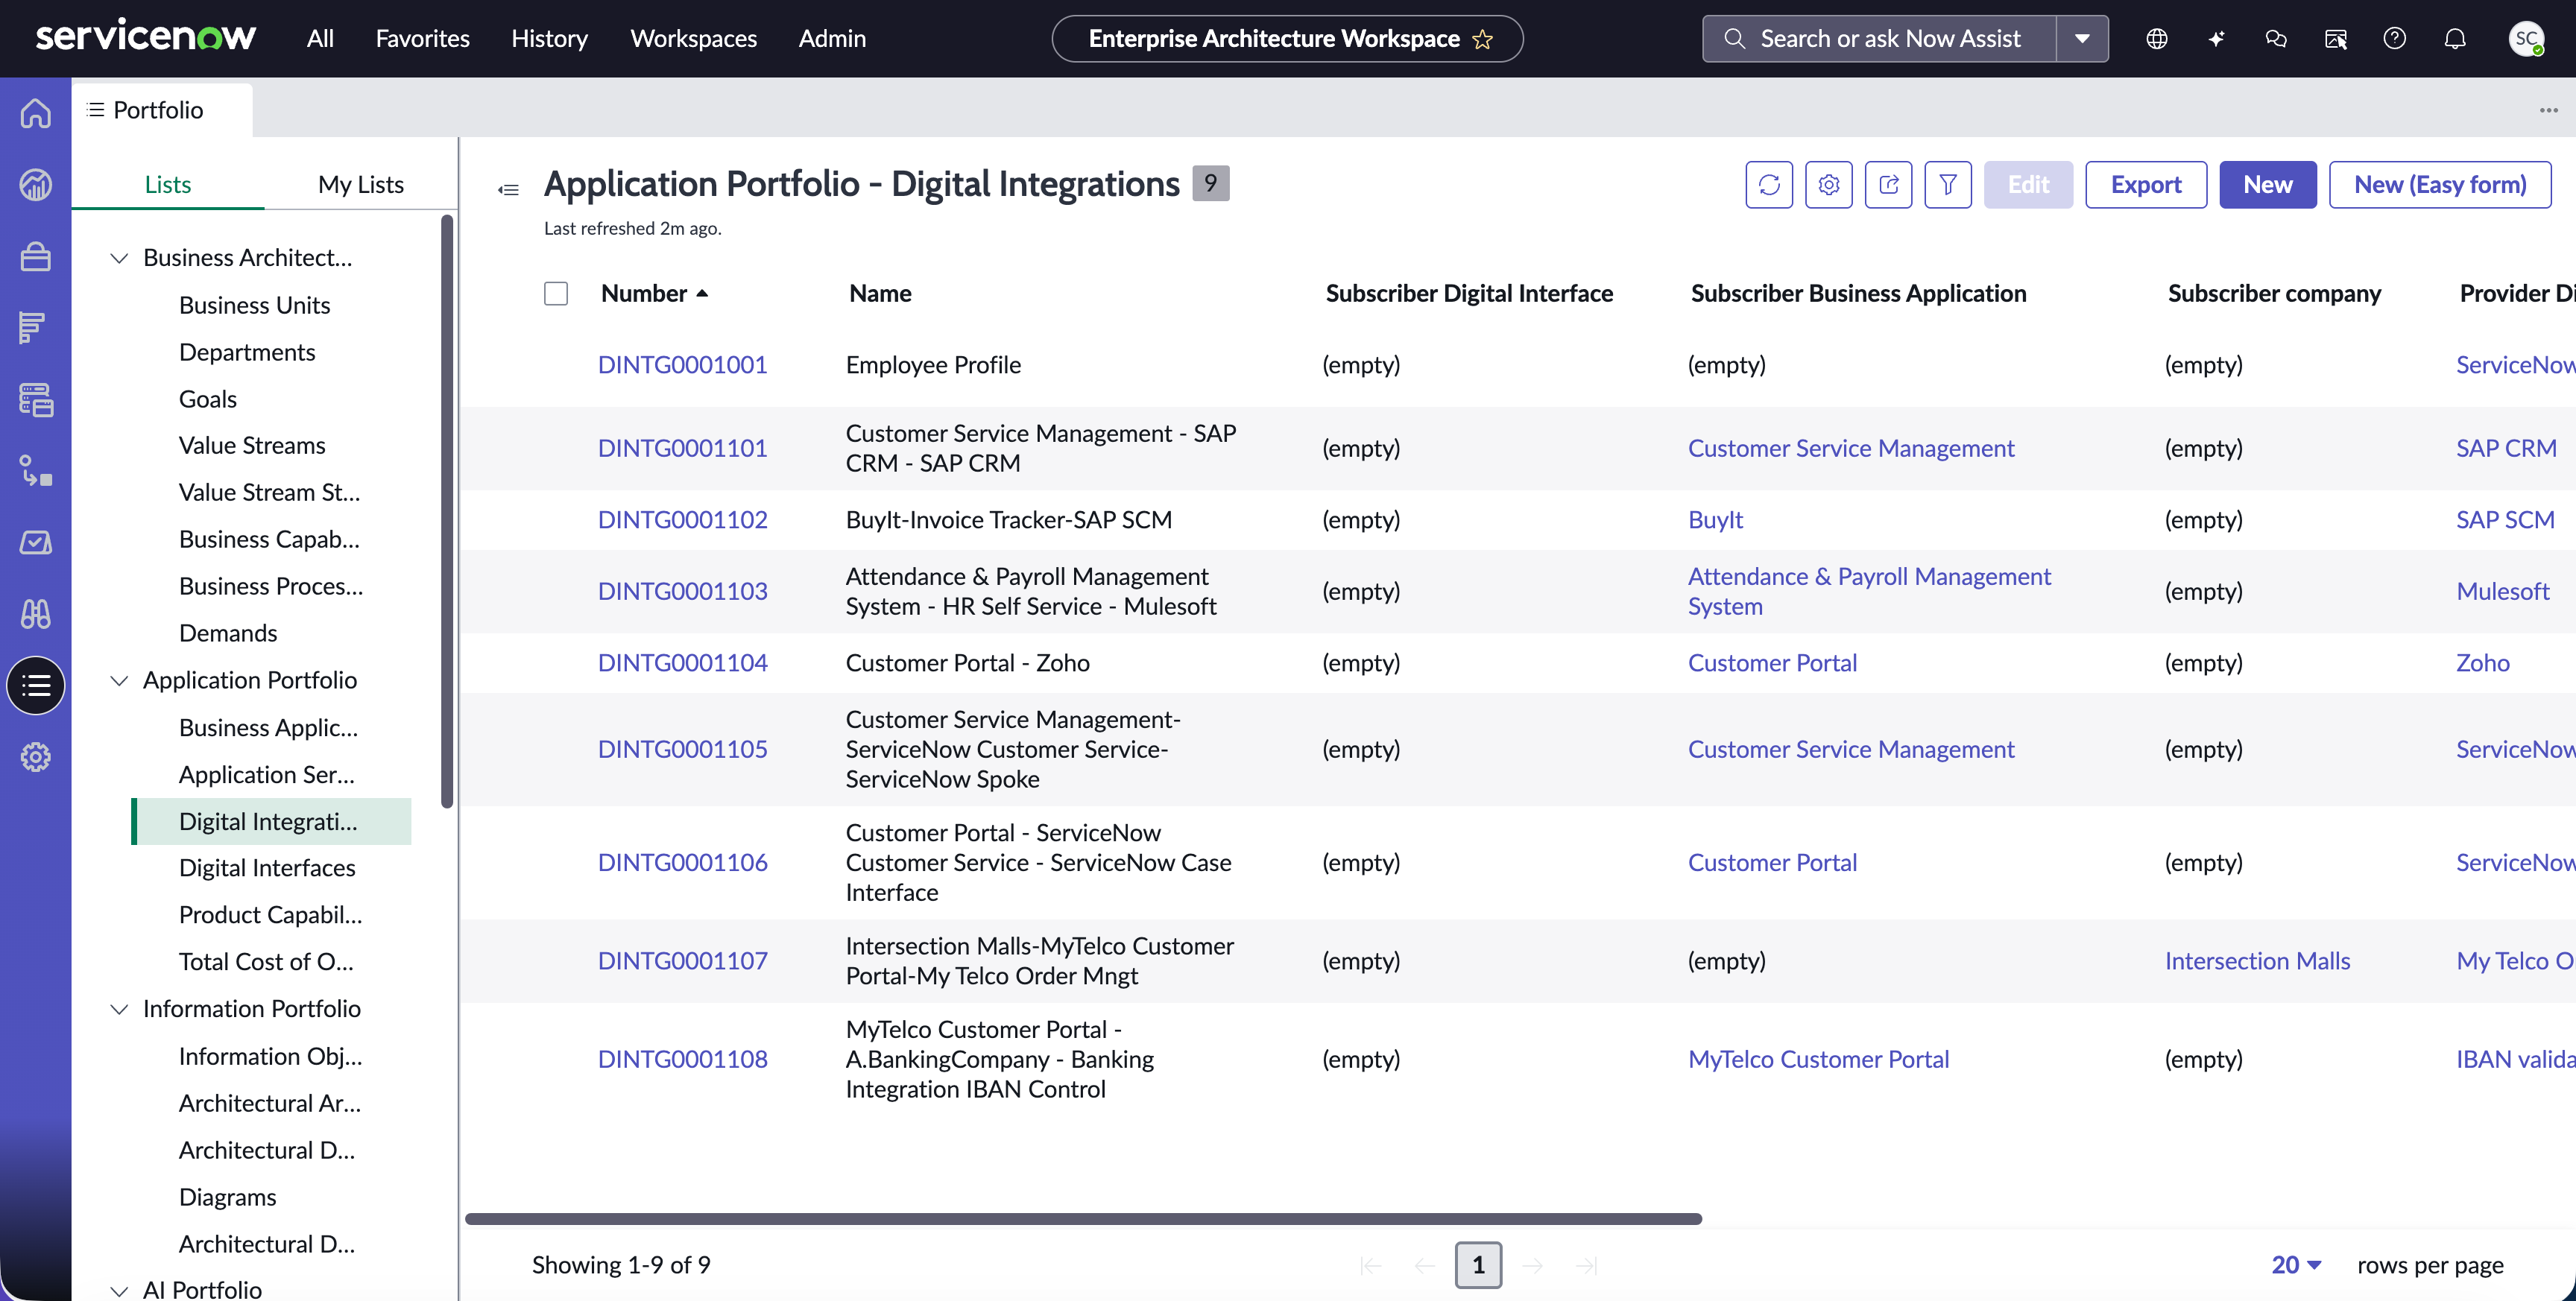This screenshot has width=2576, height=1301.
Task: Click the horizontal scrollbar of the list
Action: 1083,1219
